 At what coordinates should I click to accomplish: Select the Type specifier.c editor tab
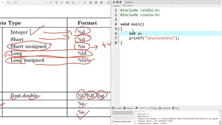click(128, 6)
